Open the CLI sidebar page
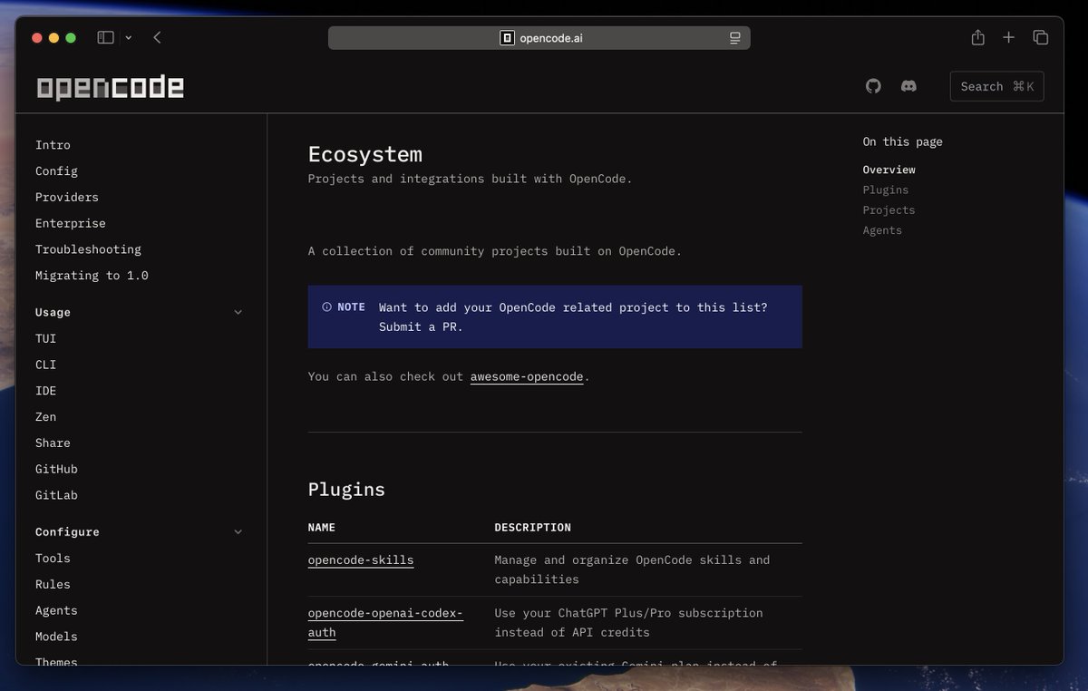This screenshot has height=691, width=1088. (x=45, y=365)
